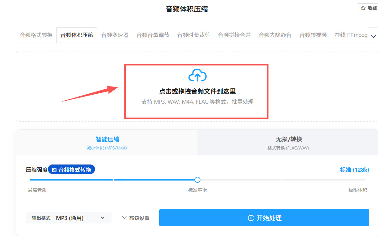The height and width of the screenshot is (236, 378).
Task: Click the star icon beside 收藏
Action: click(x=363, y=8)
